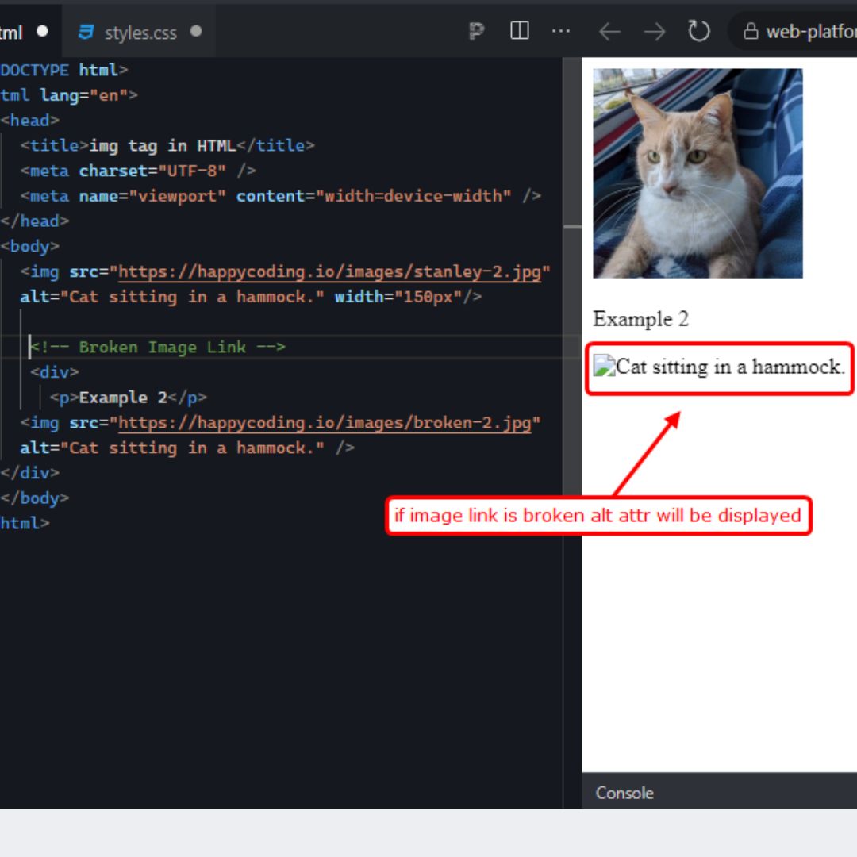This screenshot has height=857, width=857.
Task: Place the cursor in the Broken Image Link comment
Action: click(157, 347)
